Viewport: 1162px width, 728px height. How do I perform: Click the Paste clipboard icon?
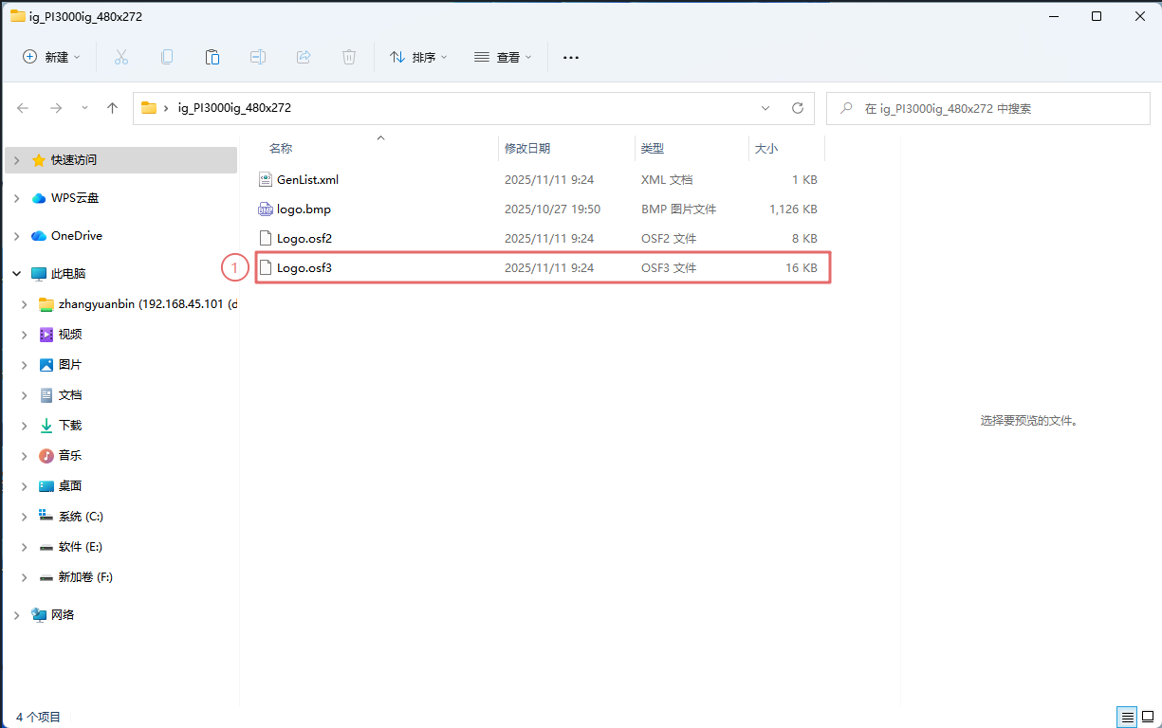click(212, 57)
